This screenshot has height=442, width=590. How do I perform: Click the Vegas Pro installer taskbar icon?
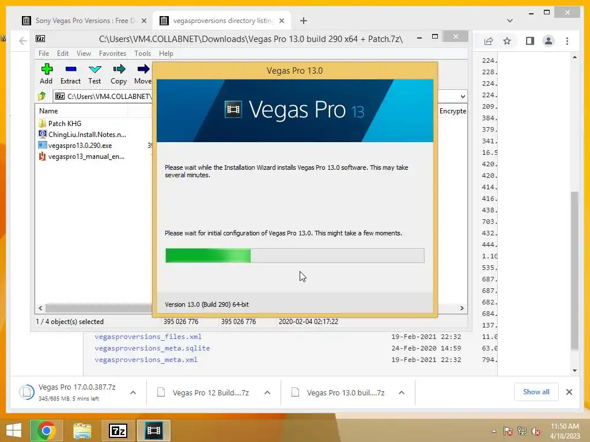coord(153,430)
